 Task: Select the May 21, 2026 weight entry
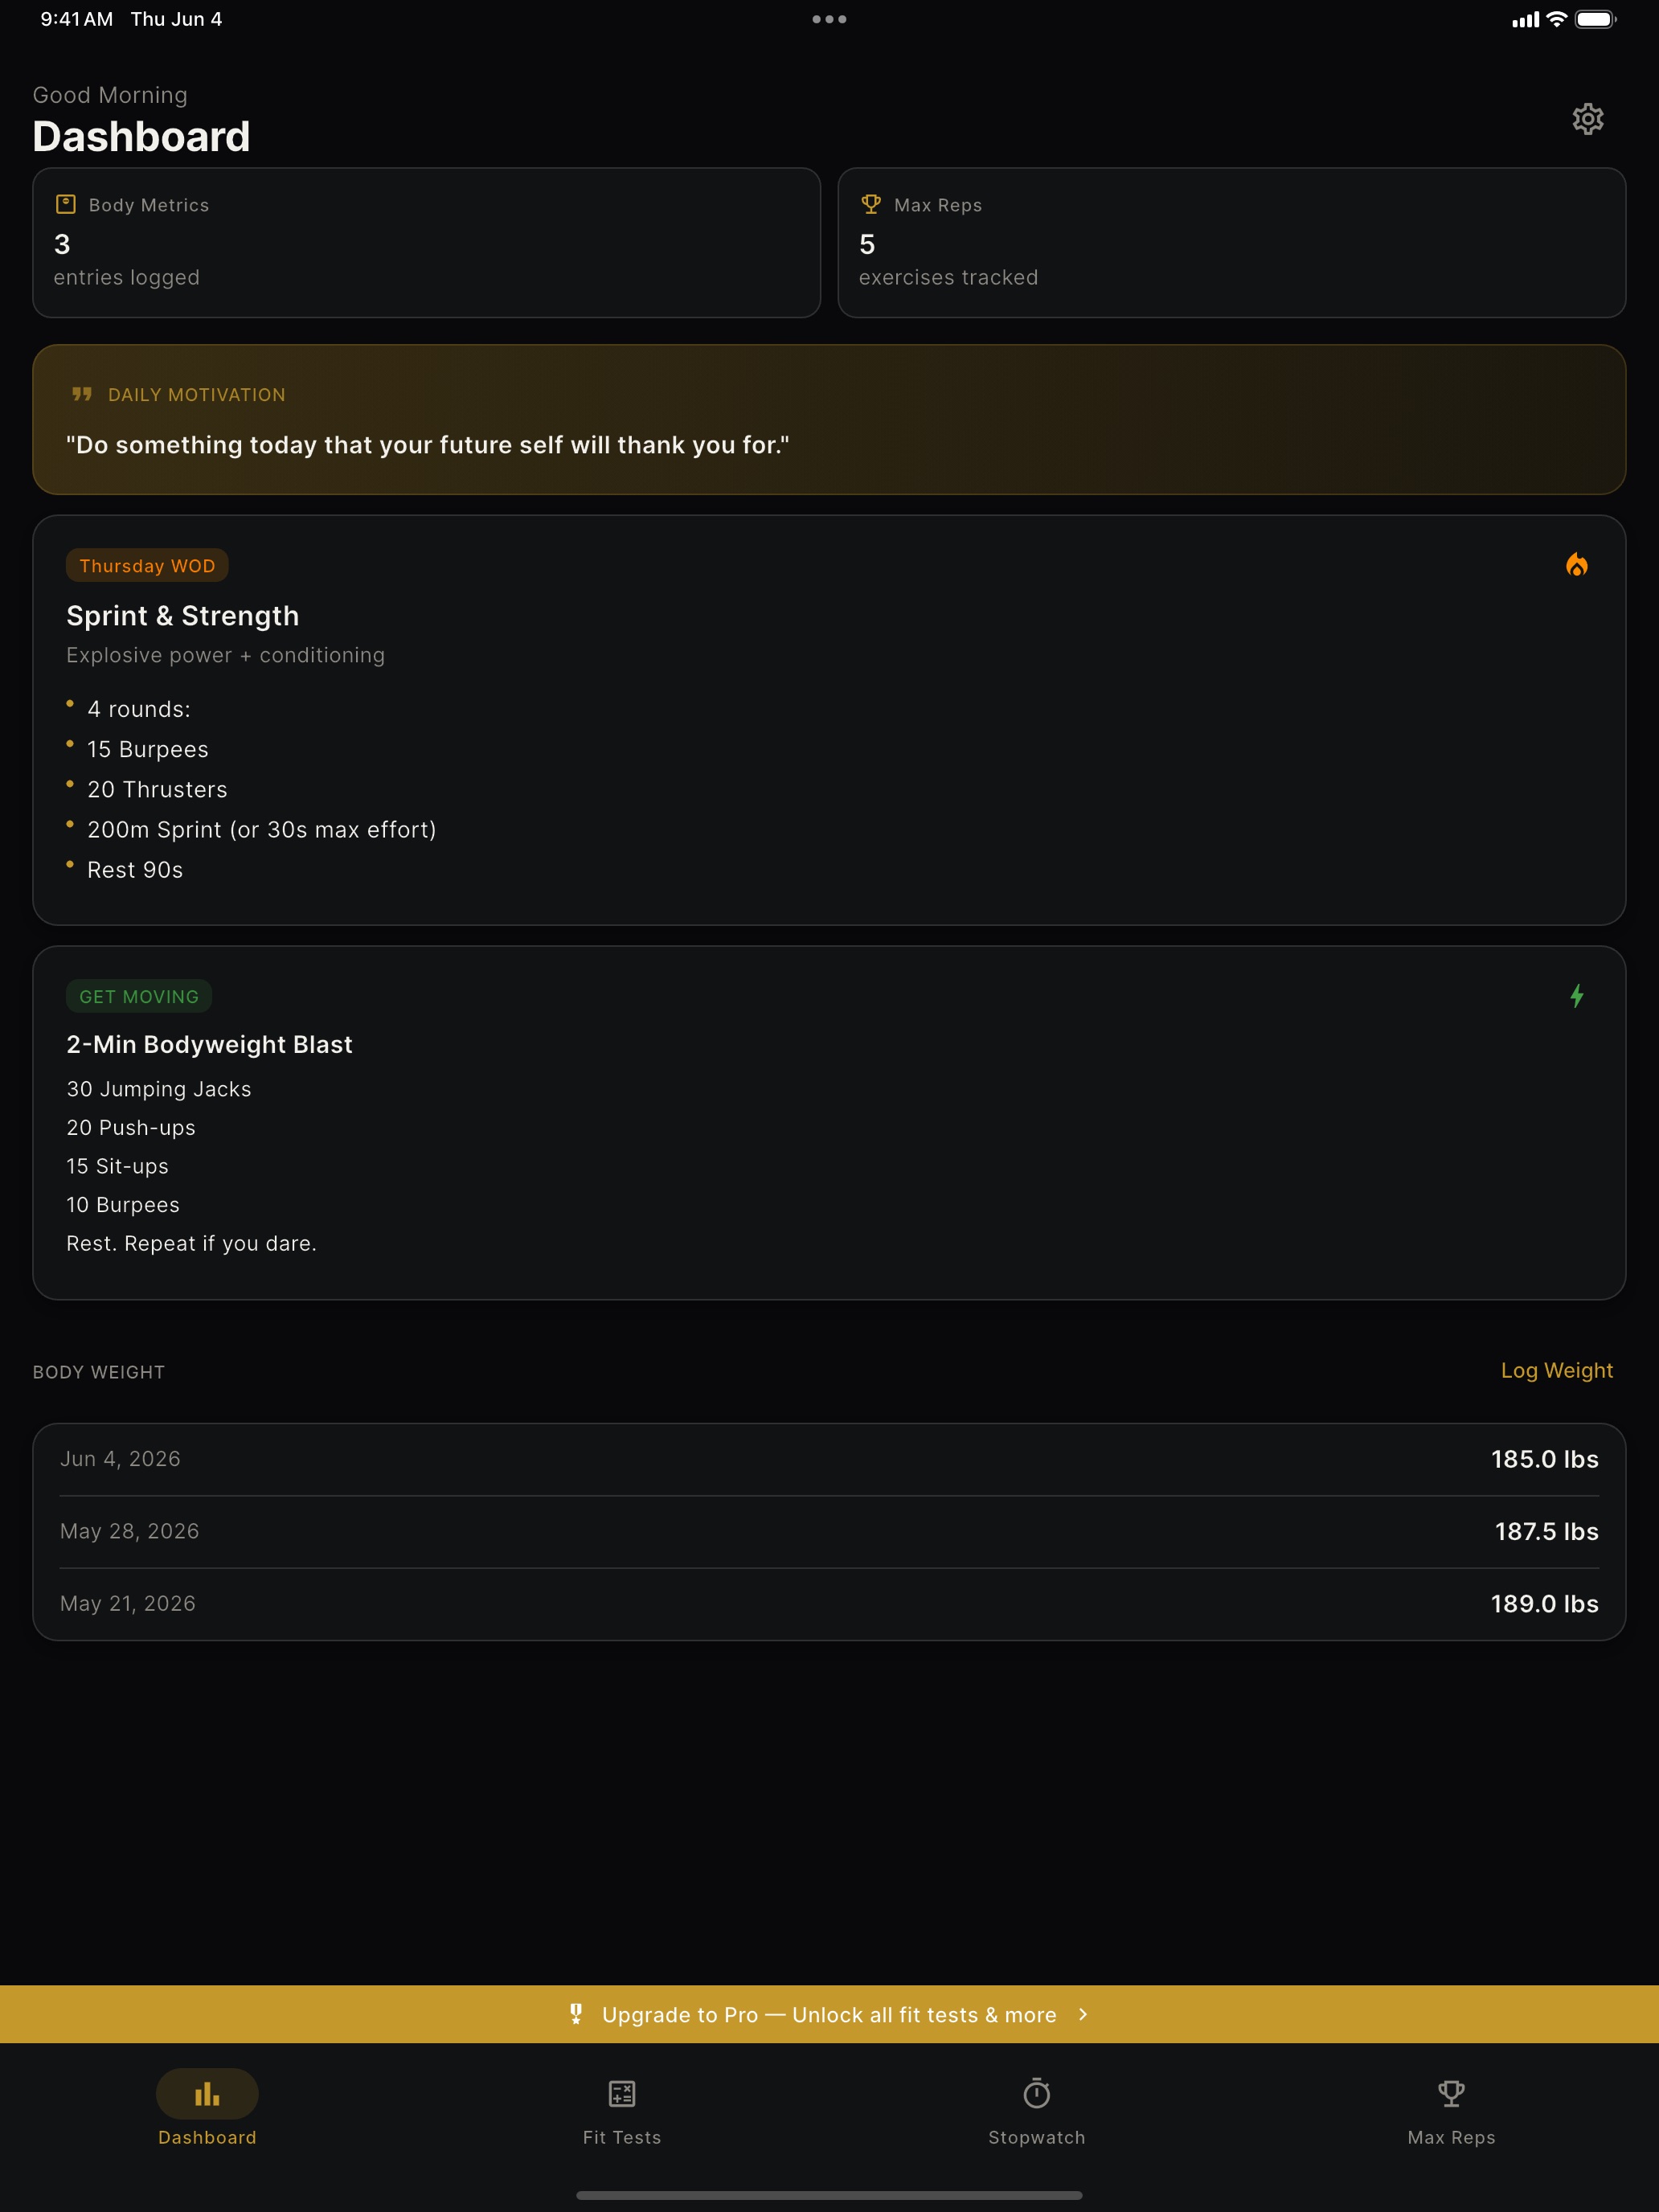tap(829, 1603)
